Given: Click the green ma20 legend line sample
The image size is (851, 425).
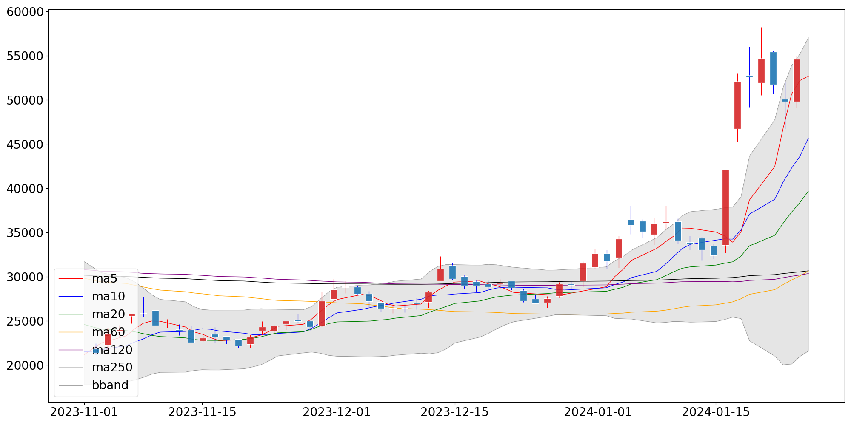Looking at the screenshot, I should coord(71,314).
